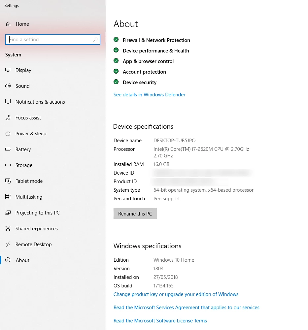The height and width of the screenshot is (330, 308).
Task: Click the 16.0 GB installed RAM value
Action: [x=161, y=164]
